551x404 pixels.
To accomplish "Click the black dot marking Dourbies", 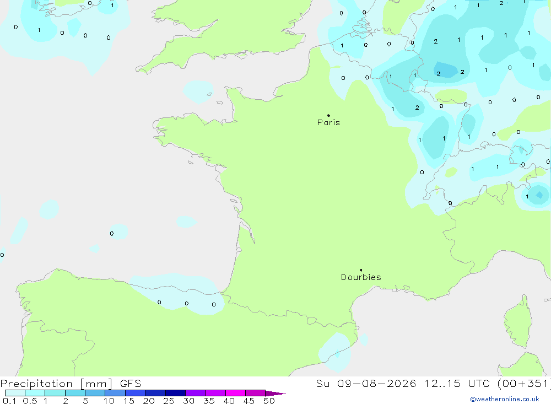I will [x=361, y=270].
